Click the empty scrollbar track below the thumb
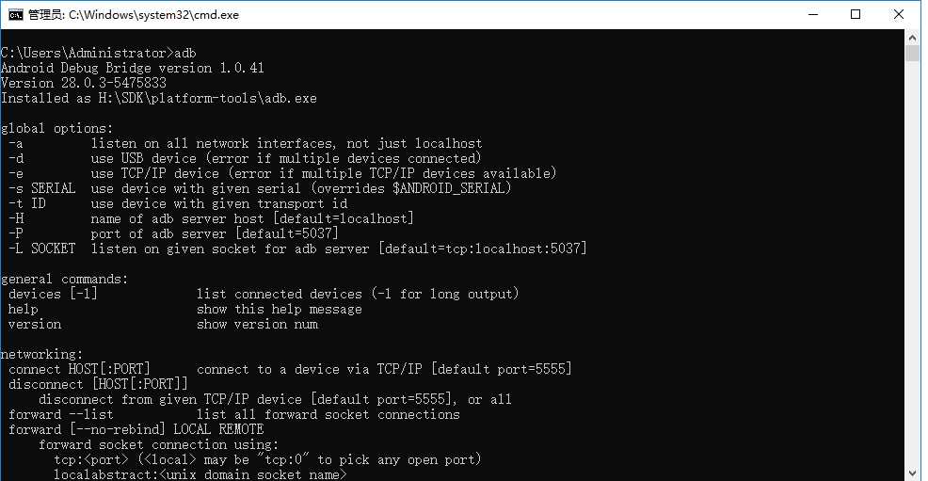 point(912,264)
